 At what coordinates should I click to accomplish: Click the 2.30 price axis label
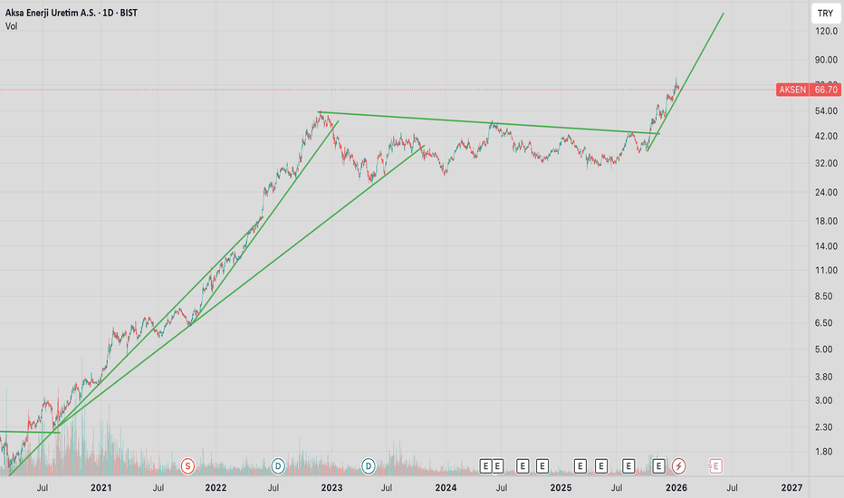pyautogui.click(x=824, y=427)
